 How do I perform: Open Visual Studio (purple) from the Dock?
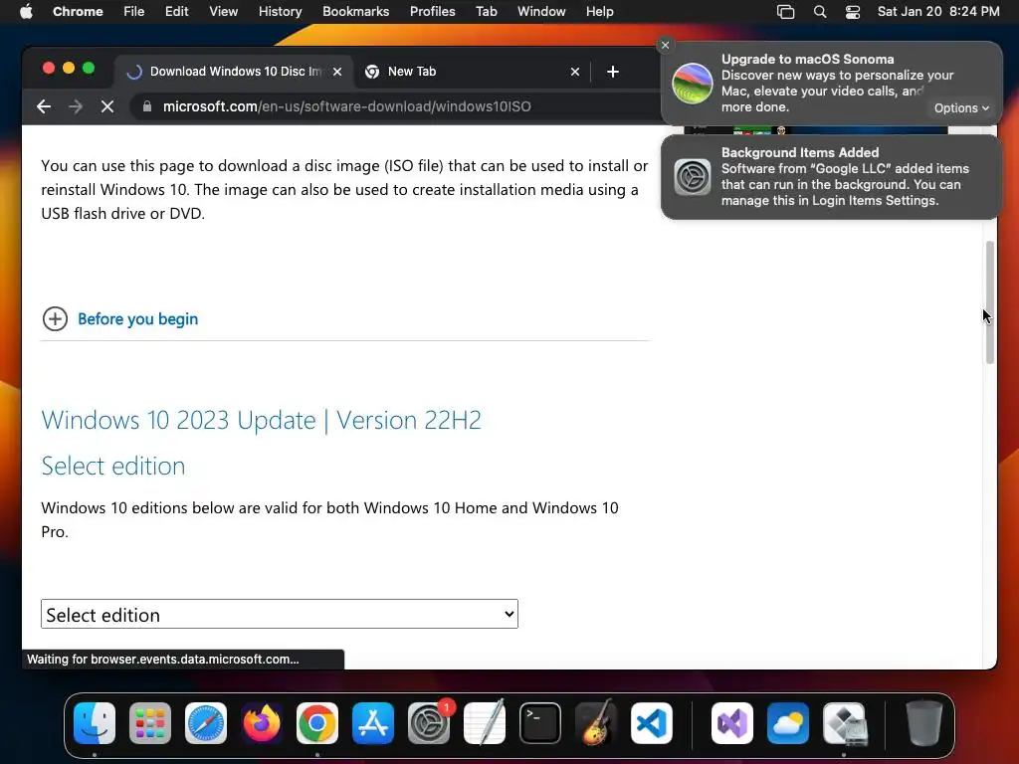point(732,723)
